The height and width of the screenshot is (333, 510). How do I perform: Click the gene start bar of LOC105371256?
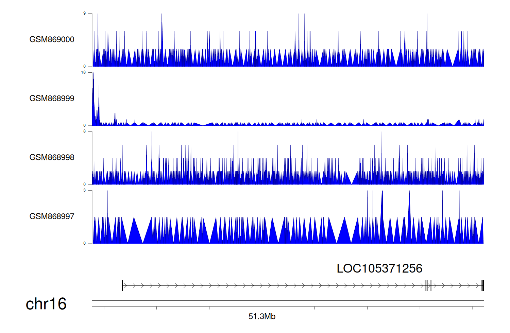pos(122,286)
